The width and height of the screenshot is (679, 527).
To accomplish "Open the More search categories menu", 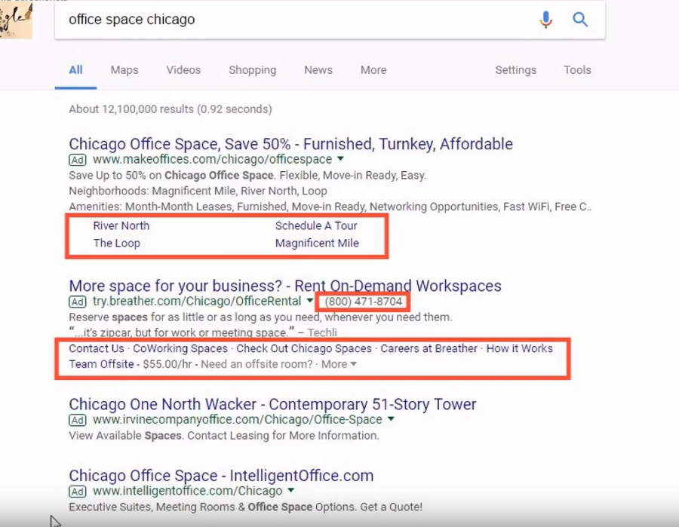I will 373,70.
